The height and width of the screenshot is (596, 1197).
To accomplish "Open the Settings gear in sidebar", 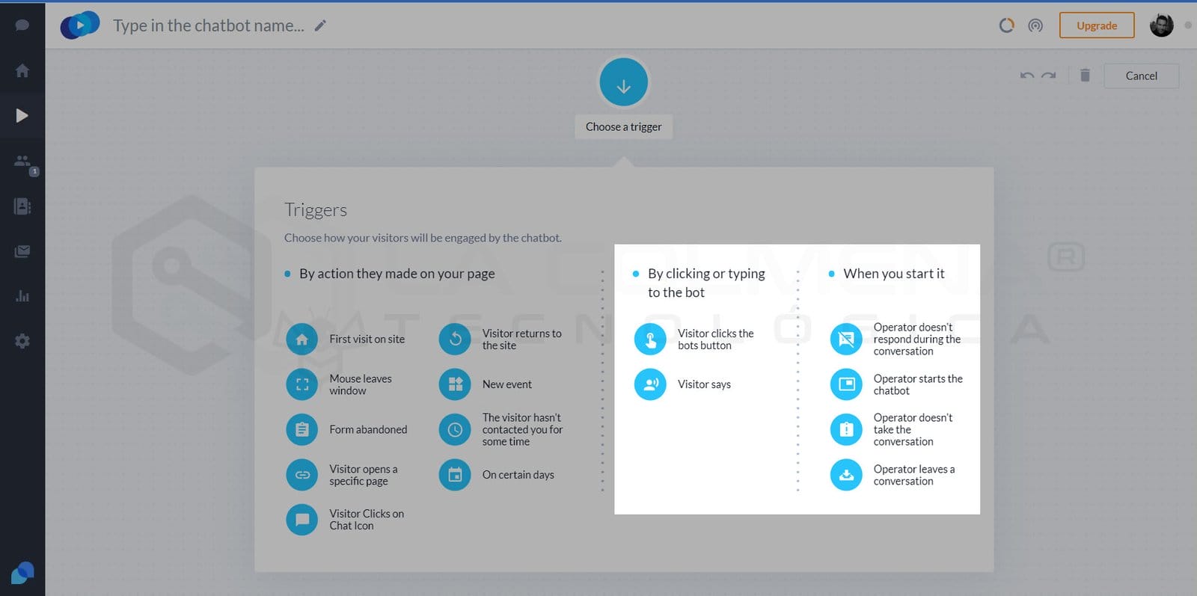I will 22,341.
